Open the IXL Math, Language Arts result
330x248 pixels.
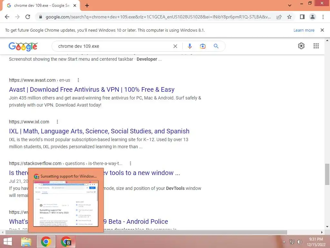click(x=99, y=131)
